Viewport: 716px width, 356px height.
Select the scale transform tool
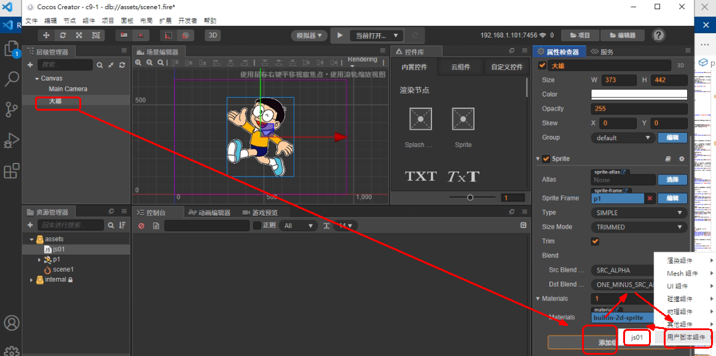79,35
